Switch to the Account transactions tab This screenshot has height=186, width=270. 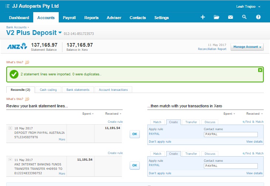click(x=113, y=90)
